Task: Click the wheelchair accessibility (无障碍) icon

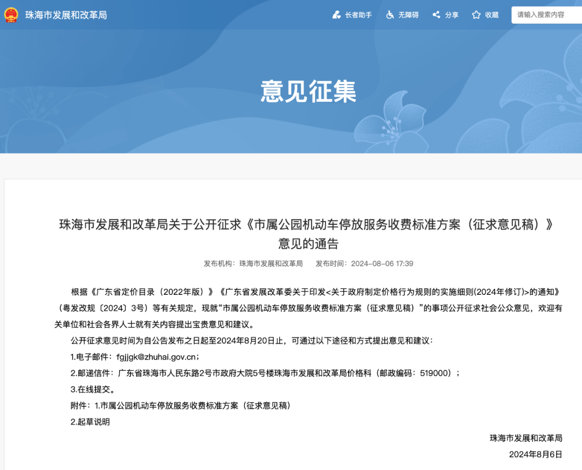Action: 389,15
